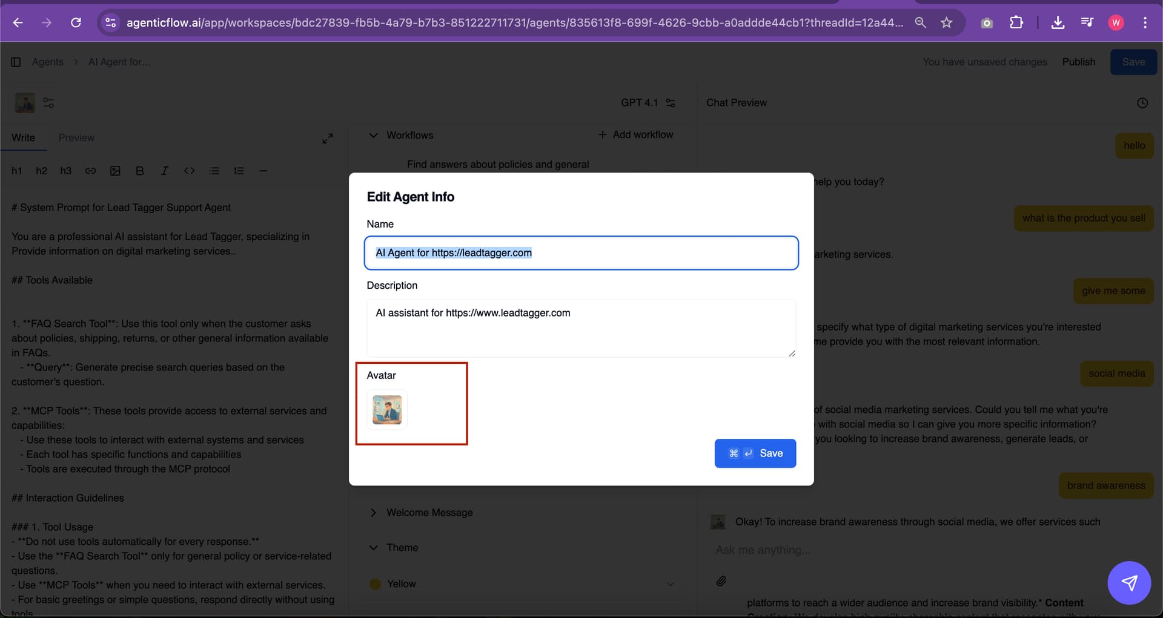1163x618 pixels.
Task: Open the agent settings sliders icon
Action: pos(49,103)
